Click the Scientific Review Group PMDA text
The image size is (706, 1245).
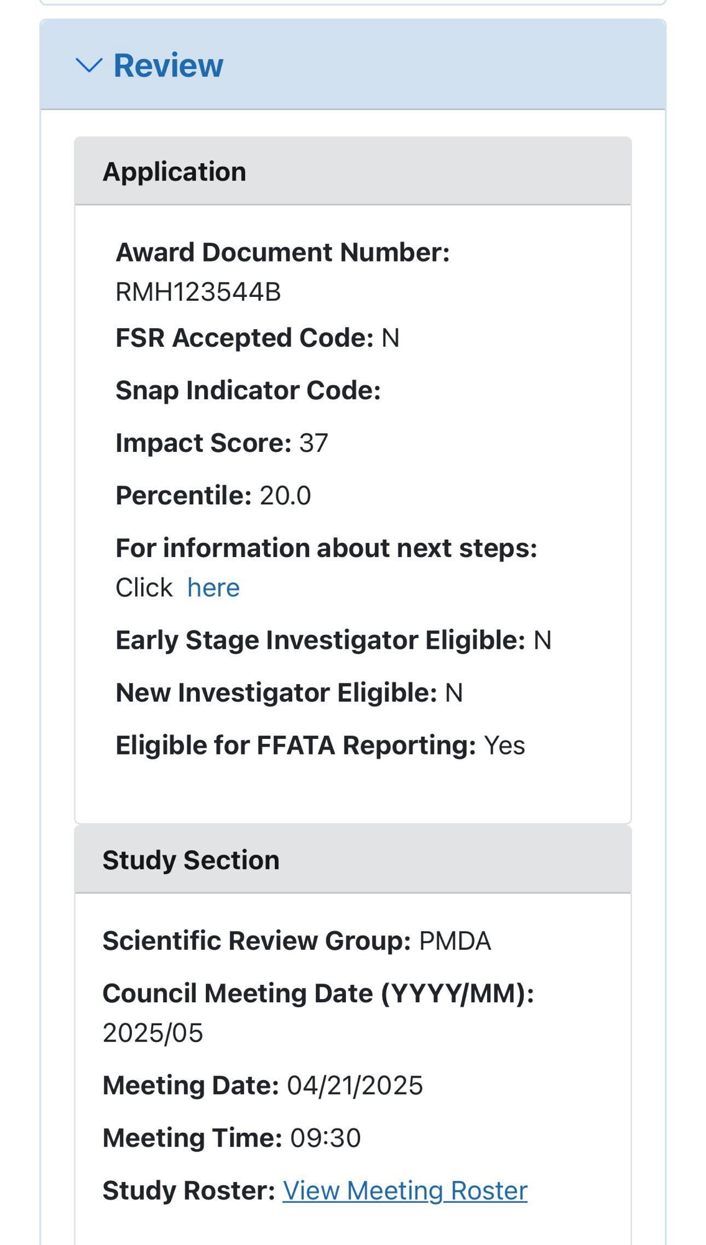point(455,941)
